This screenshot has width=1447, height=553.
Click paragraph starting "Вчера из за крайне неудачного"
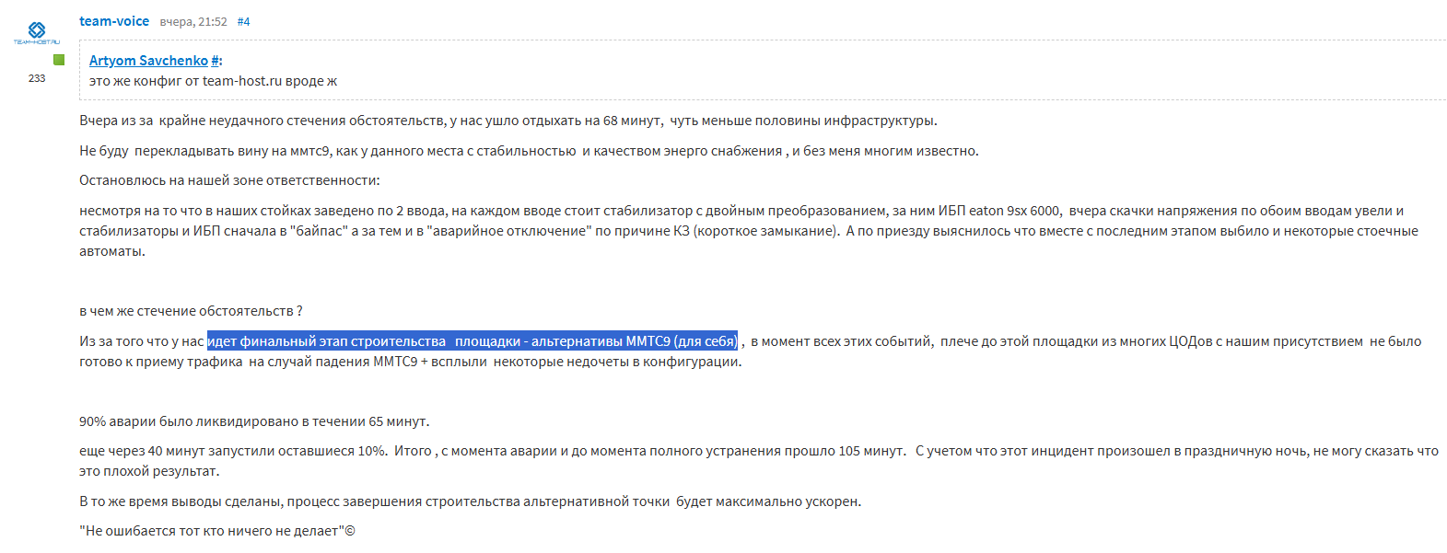[508, 121]
